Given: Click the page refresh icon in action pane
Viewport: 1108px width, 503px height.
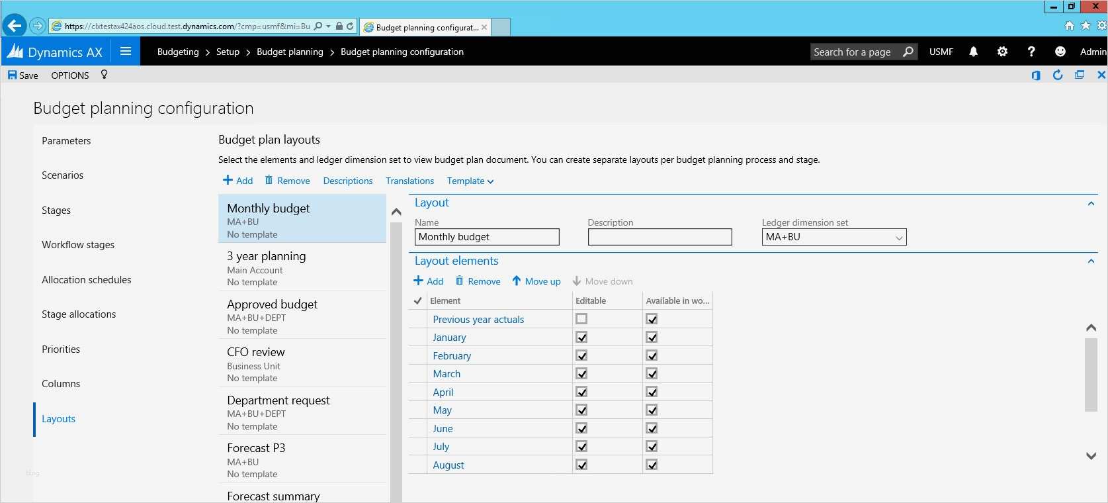Looking at the screenshot, I should click(x=1058, y=75).
